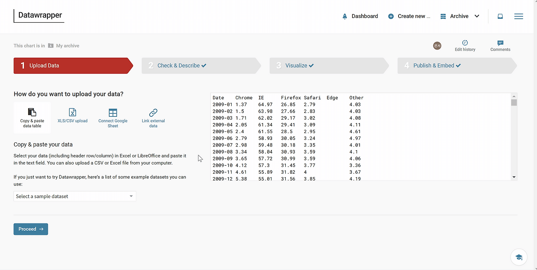Screen dimensions: 537x270
Task: Choose Connect Google Sheet option
Action: 113,118
